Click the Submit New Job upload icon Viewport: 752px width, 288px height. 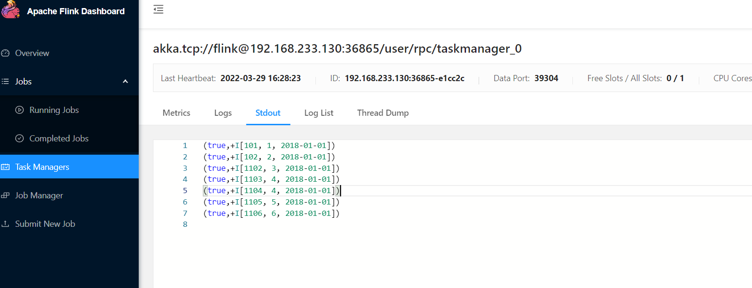(x=6, y=224)
